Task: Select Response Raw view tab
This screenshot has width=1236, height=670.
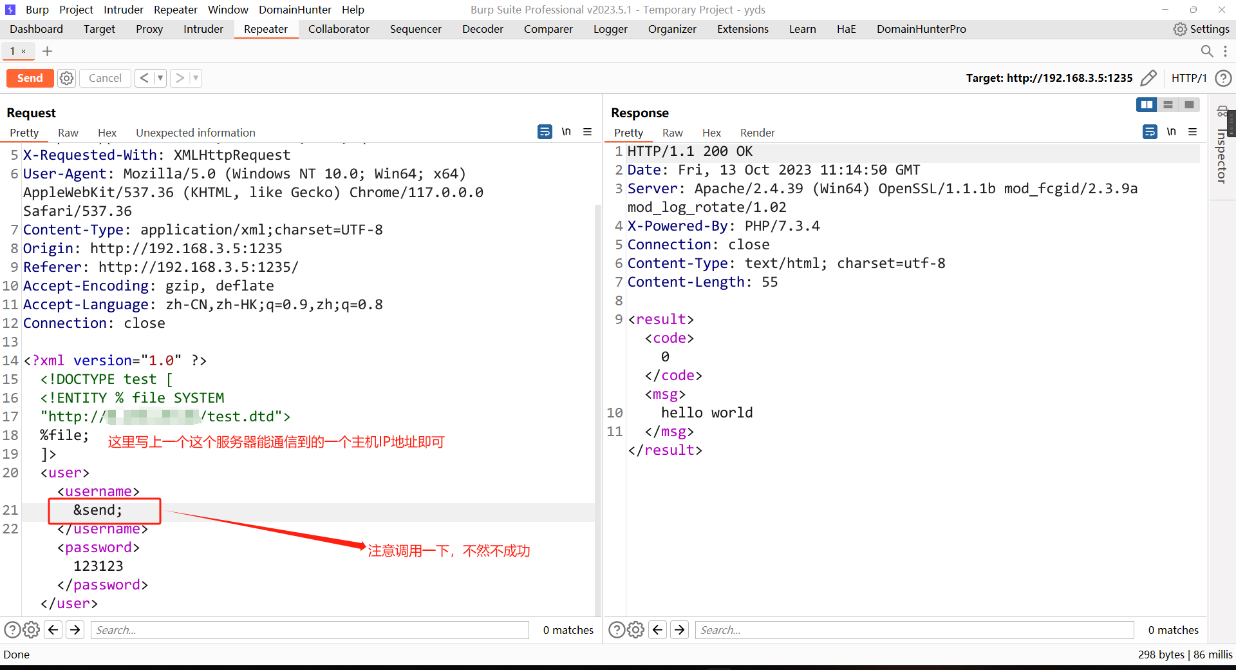Action: pos(673,133)
